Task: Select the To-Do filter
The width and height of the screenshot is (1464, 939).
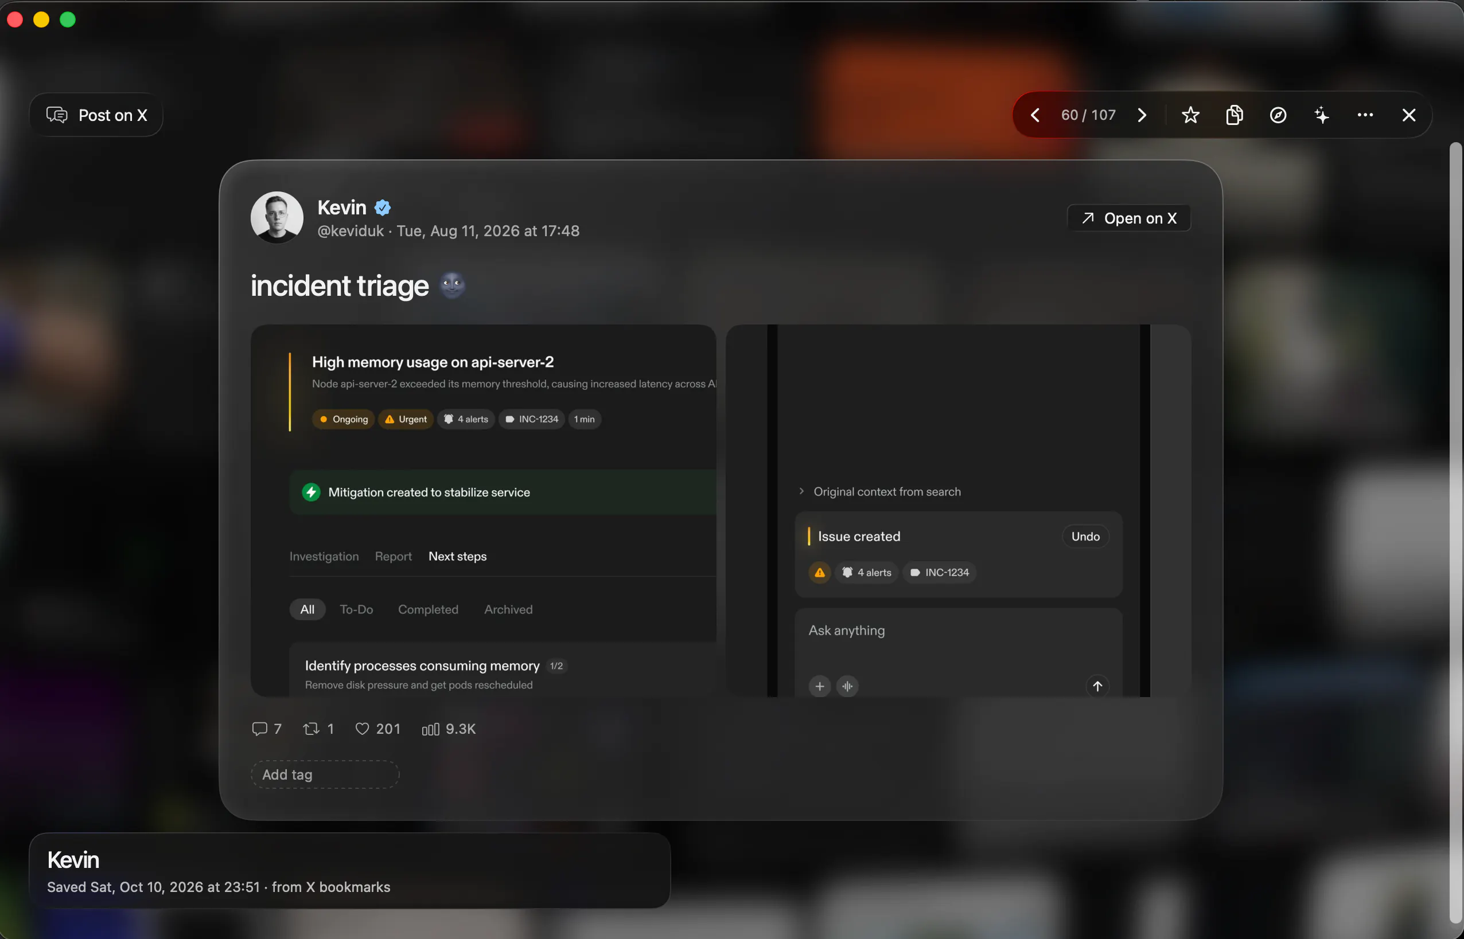Action: 356,610
